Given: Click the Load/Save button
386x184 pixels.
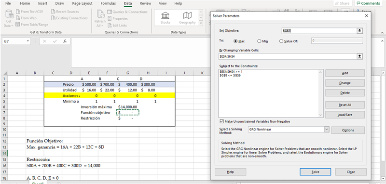Looking at the screenshot, I should coord(345,115).
